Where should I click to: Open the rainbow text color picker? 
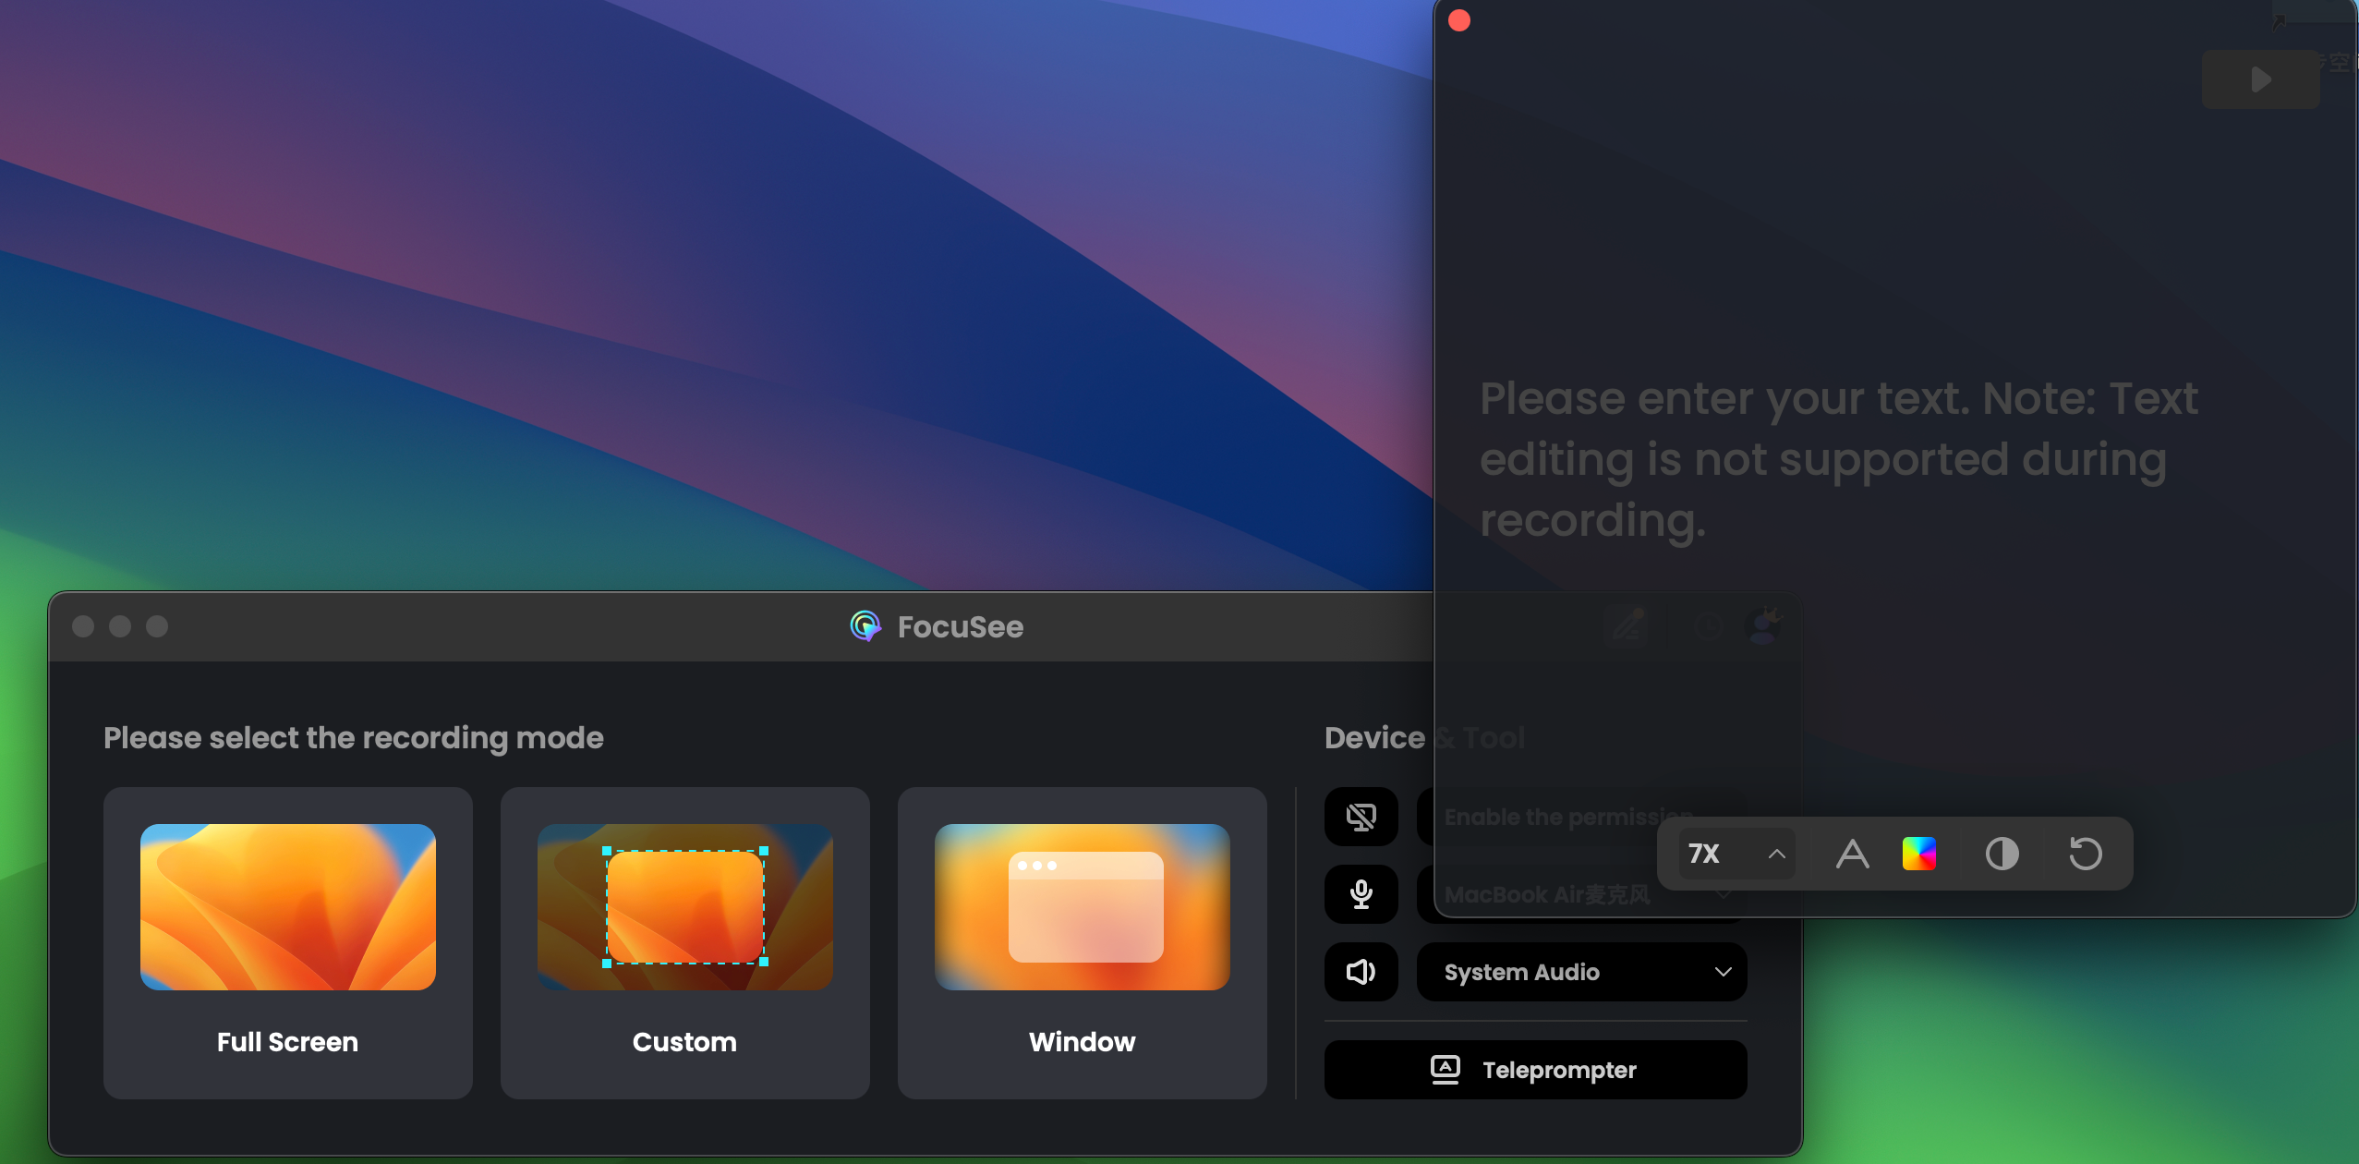(x=1918, y=854)
